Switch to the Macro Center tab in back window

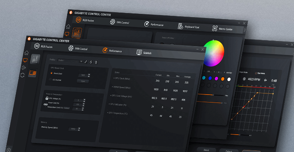tap(222, 29)
